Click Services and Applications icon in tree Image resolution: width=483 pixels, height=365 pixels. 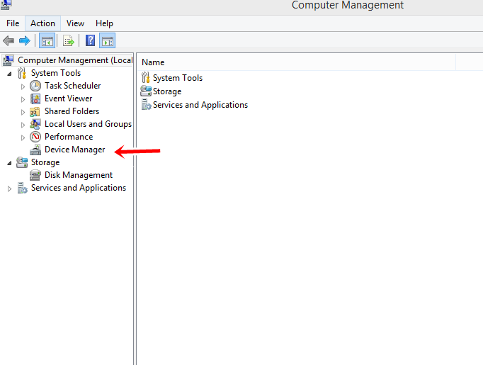[x=22, y=188]
